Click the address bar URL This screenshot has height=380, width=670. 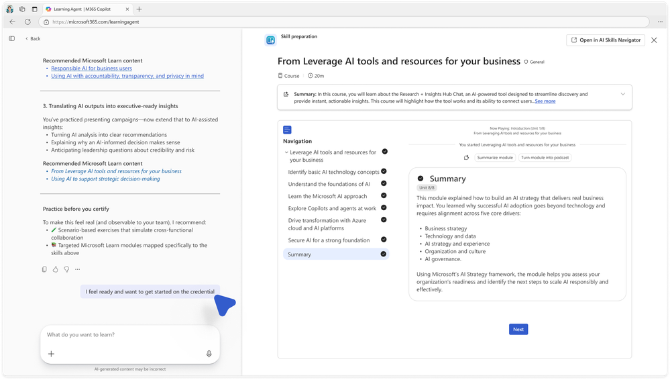(x=96, y=22)
